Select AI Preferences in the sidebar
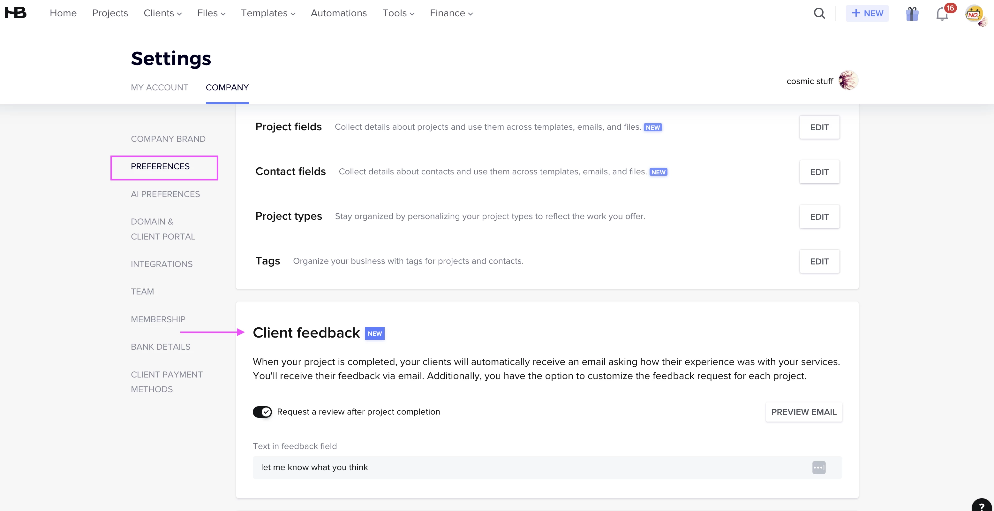 [x=165, y=194]
